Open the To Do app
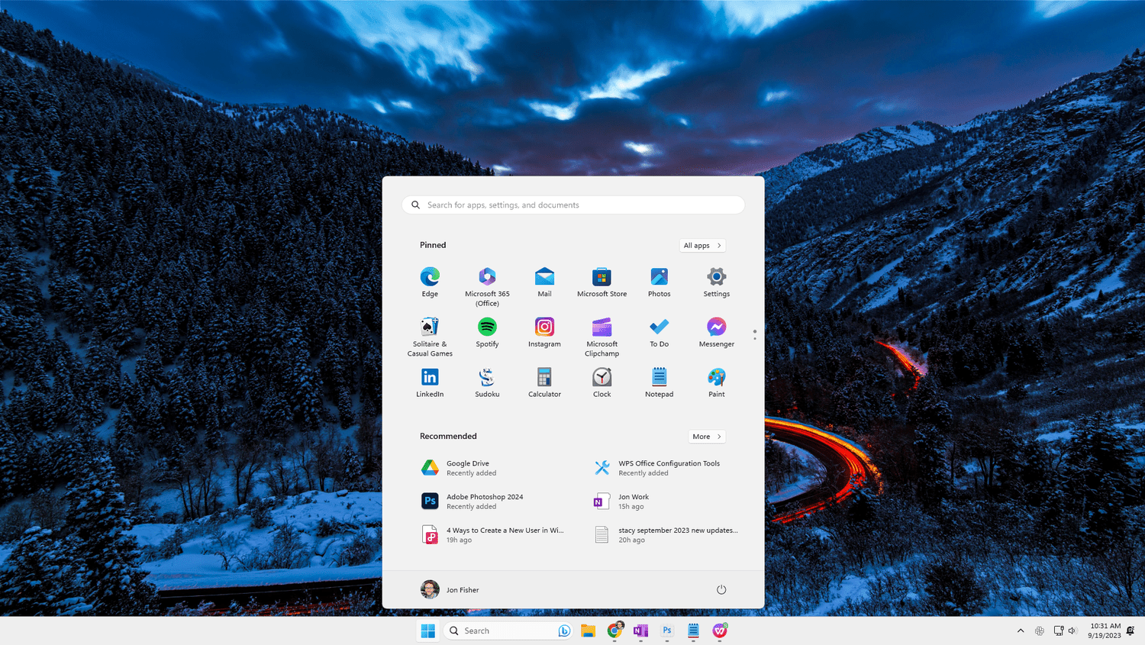Viewport: 1145px width, 645px height. pos(659,333)
